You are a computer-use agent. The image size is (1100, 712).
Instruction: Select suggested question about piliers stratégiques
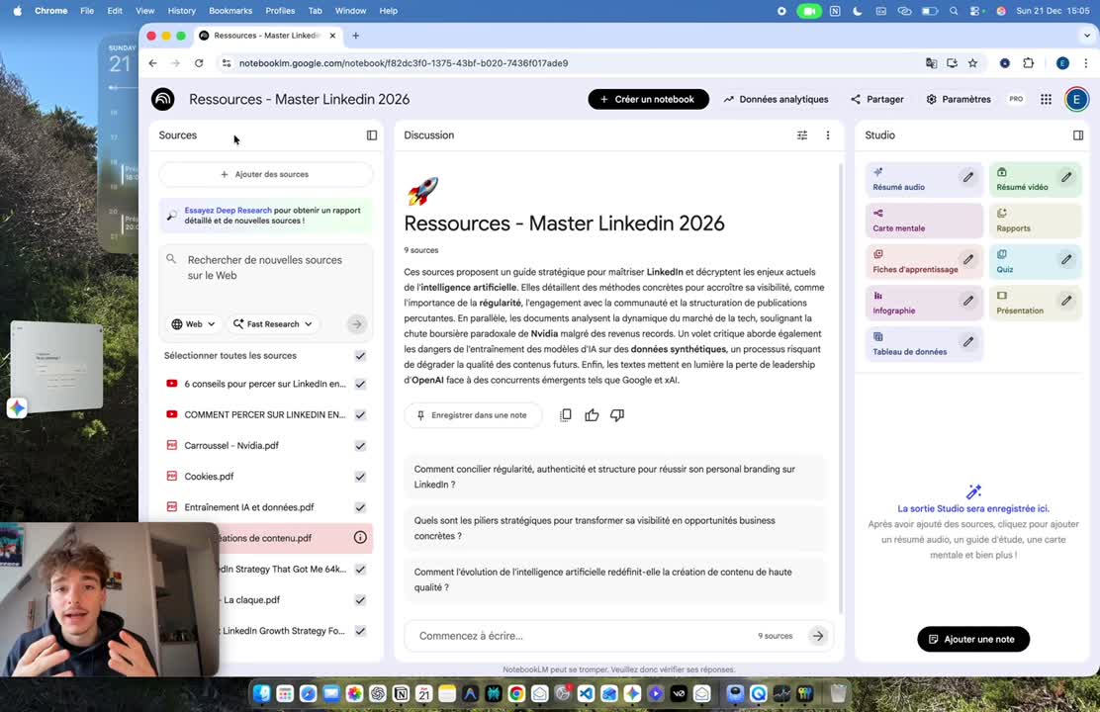[x=615, y=528]
